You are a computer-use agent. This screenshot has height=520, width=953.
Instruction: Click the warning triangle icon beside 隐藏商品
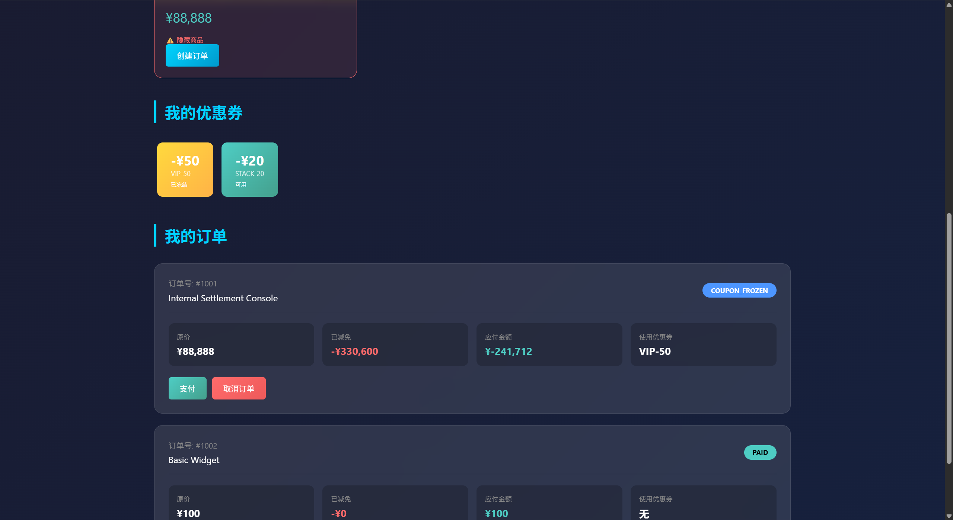pos(170,40)
